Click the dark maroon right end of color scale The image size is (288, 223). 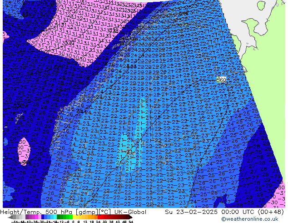tap(130, 217)
